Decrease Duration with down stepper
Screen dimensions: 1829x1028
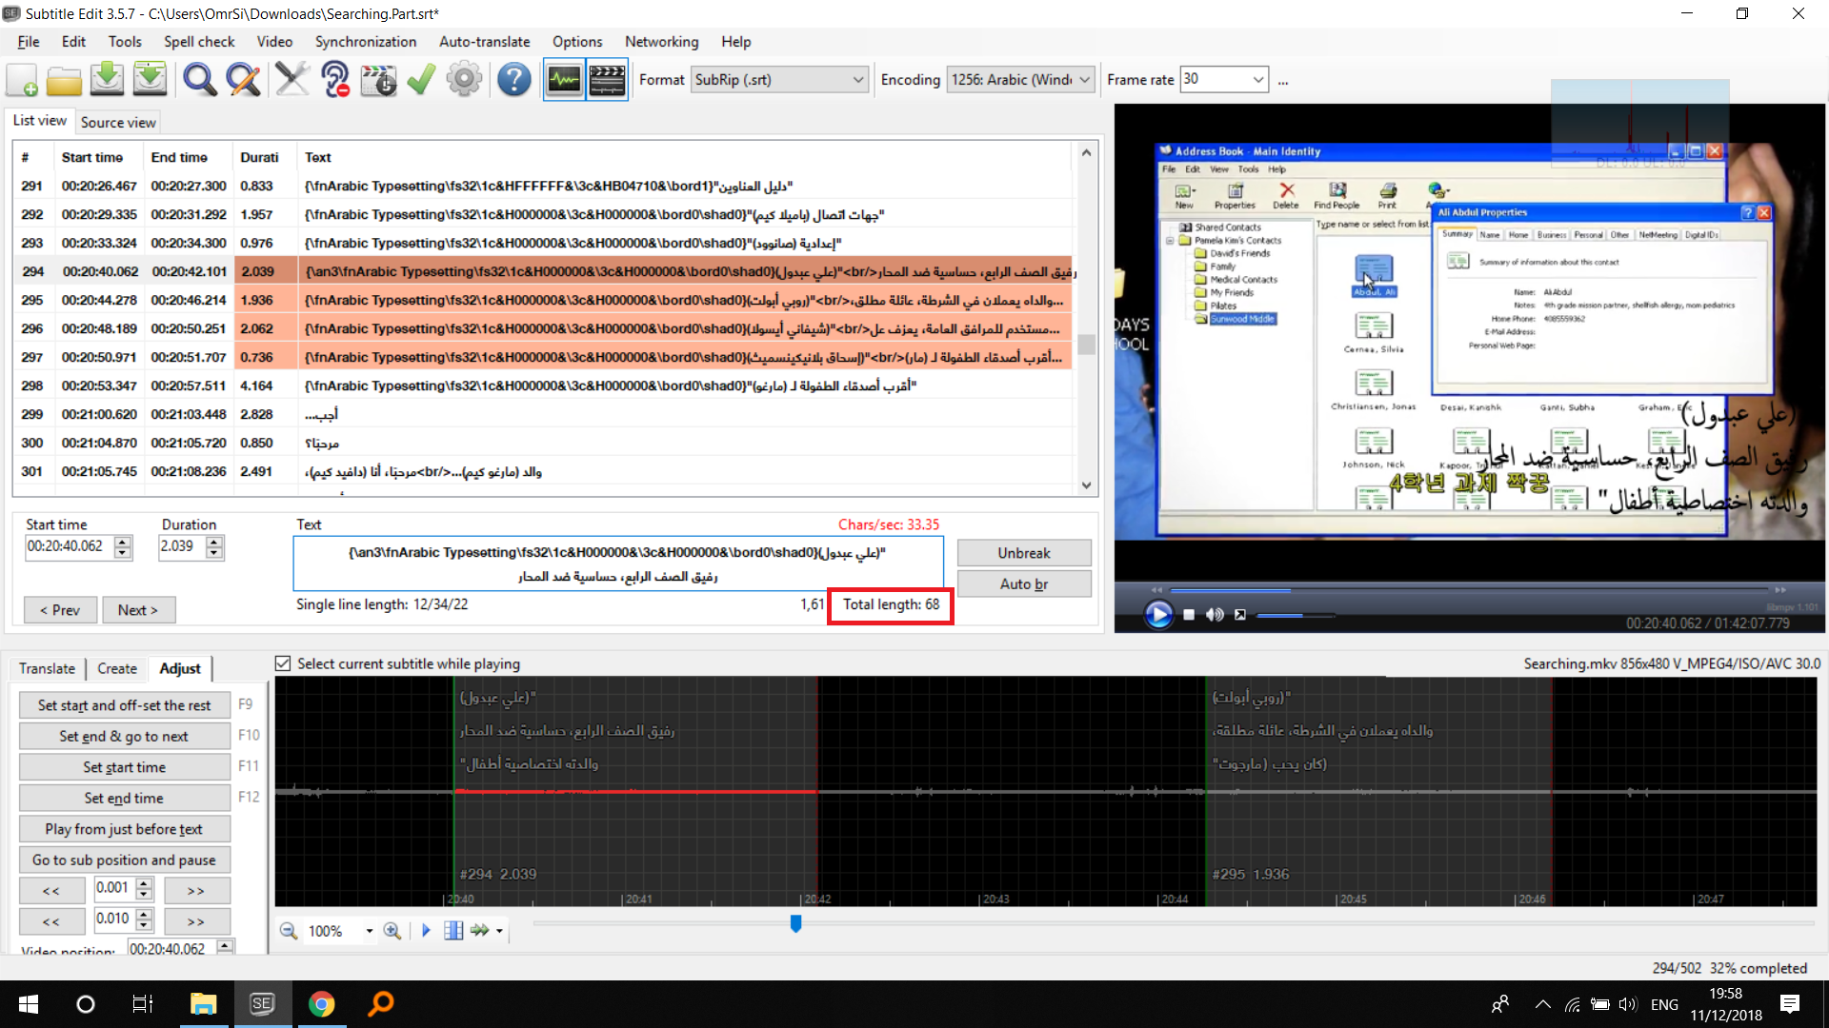[214, 552]
